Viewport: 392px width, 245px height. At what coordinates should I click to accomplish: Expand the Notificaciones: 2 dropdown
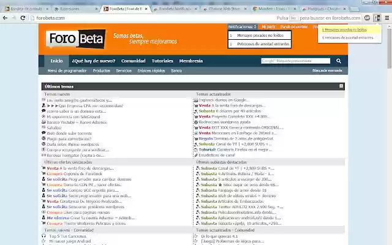pyautogui.click(x=243, y=27)
